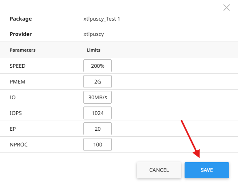Close the package limits dialog
238x188 pixels.
pos(227,8)
